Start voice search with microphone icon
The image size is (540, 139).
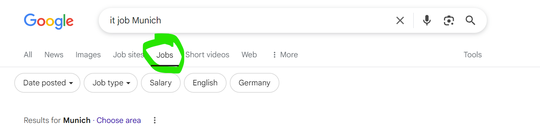(427, 20)
